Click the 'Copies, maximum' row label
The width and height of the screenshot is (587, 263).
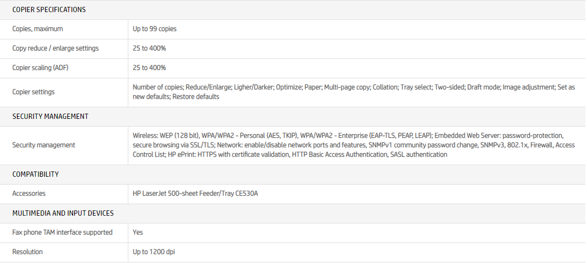(38, 29)
